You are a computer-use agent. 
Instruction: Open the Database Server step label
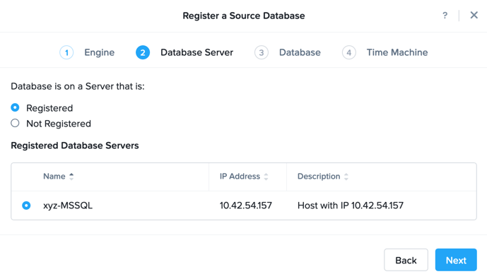coord(196,52)
